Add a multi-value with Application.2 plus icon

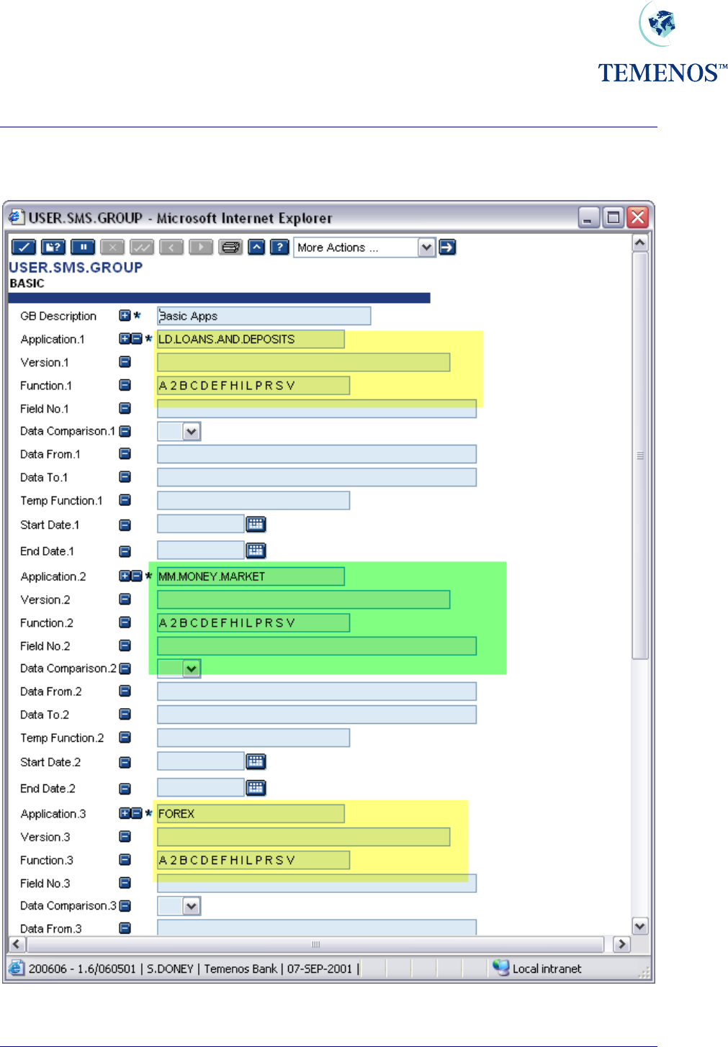tap(125, 576)
